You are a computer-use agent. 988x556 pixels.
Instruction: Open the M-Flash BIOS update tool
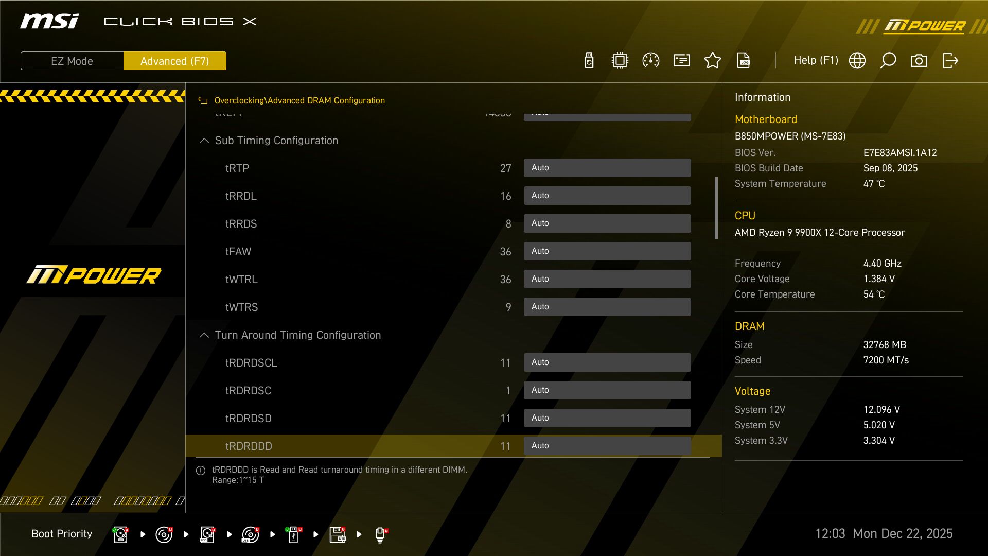pos(588,60)
